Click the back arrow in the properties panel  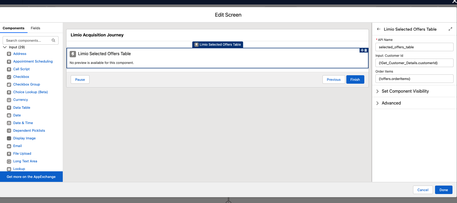[x=379, y=29]
